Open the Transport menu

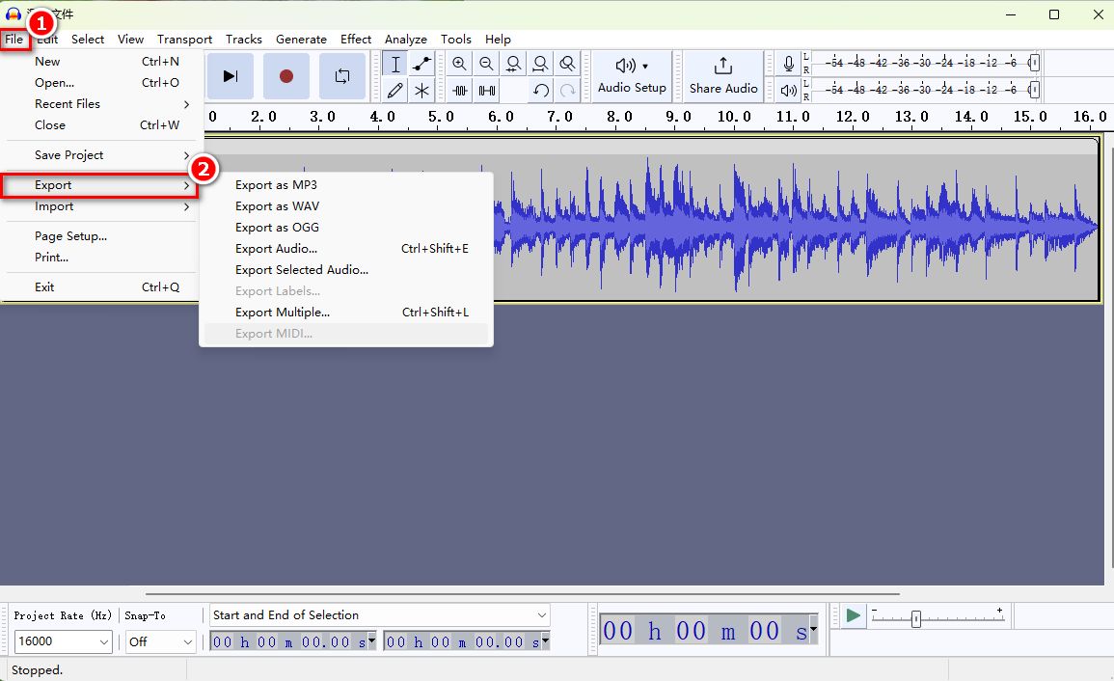coord(185,40)
